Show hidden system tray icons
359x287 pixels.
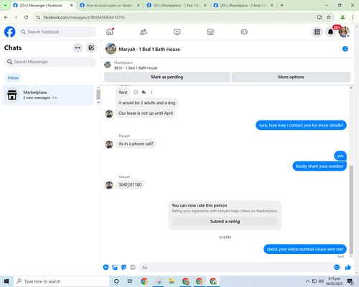click(x=307, y=281)
